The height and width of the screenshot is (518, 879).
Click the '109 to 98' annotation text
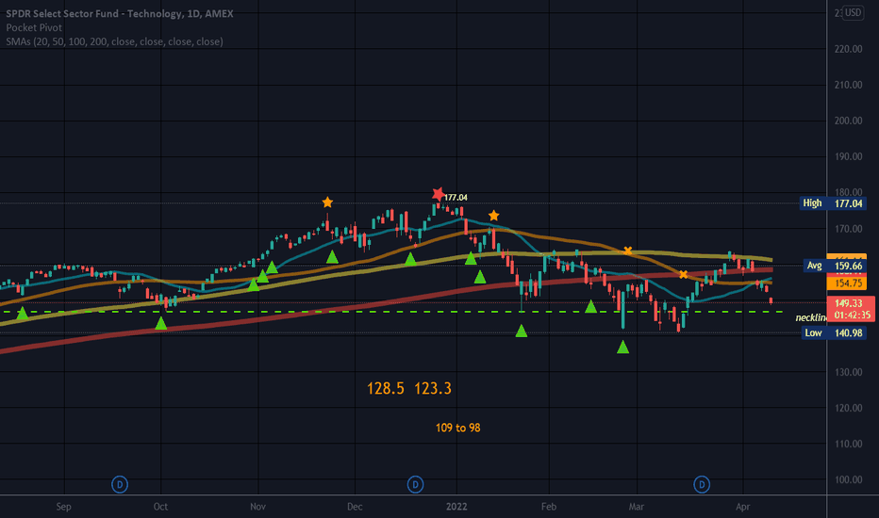point(458,428)
